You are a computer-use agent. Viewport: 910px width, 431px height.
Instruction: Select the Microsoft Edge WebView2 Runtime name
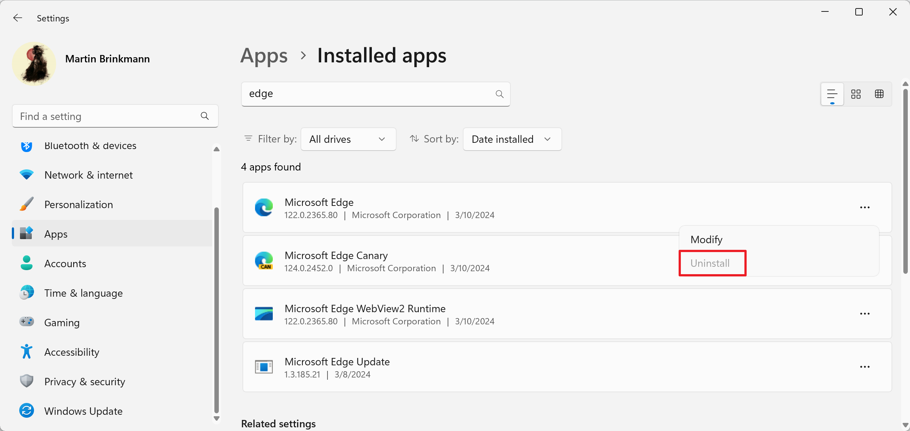365,308
